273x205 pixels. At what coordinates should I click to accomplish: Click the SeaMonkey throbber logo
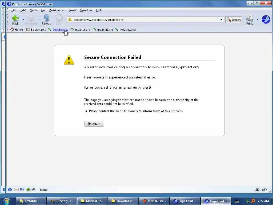266,19
